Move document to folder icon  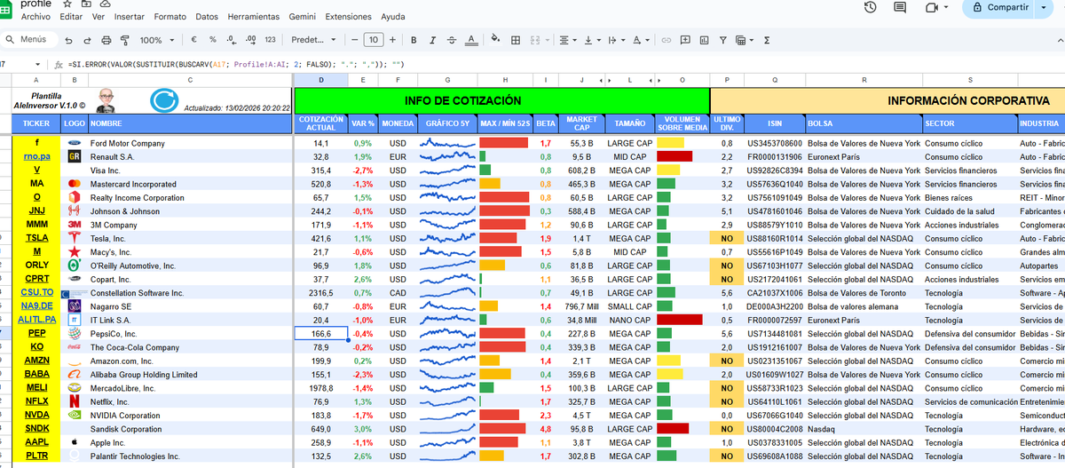coord(86,4)
